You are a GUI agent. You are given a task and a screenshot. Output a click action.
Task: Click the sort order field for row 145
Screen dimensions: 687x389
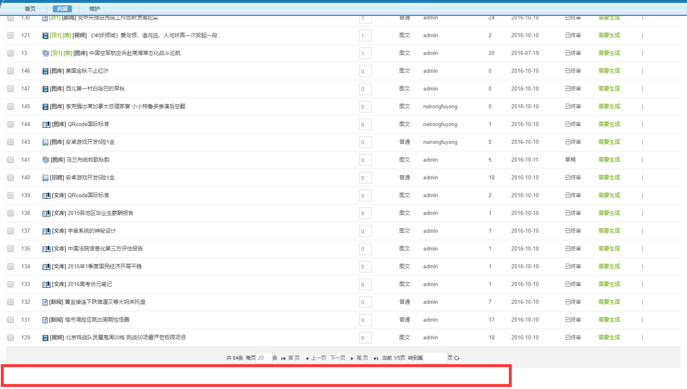click(365, 107)
